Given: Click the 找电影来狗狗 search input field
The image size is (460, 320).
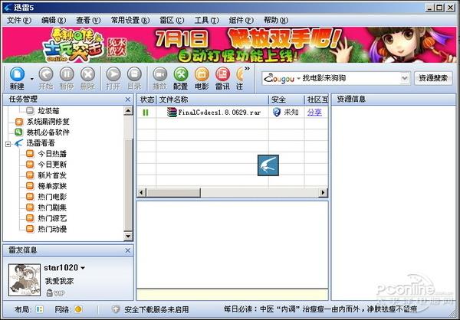Looking at the screenshot, I should coord(350,79).
